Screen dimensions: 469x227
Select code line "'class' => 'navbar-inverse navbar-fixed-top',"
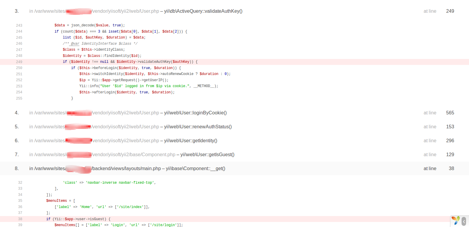click(x=109, y=183)
